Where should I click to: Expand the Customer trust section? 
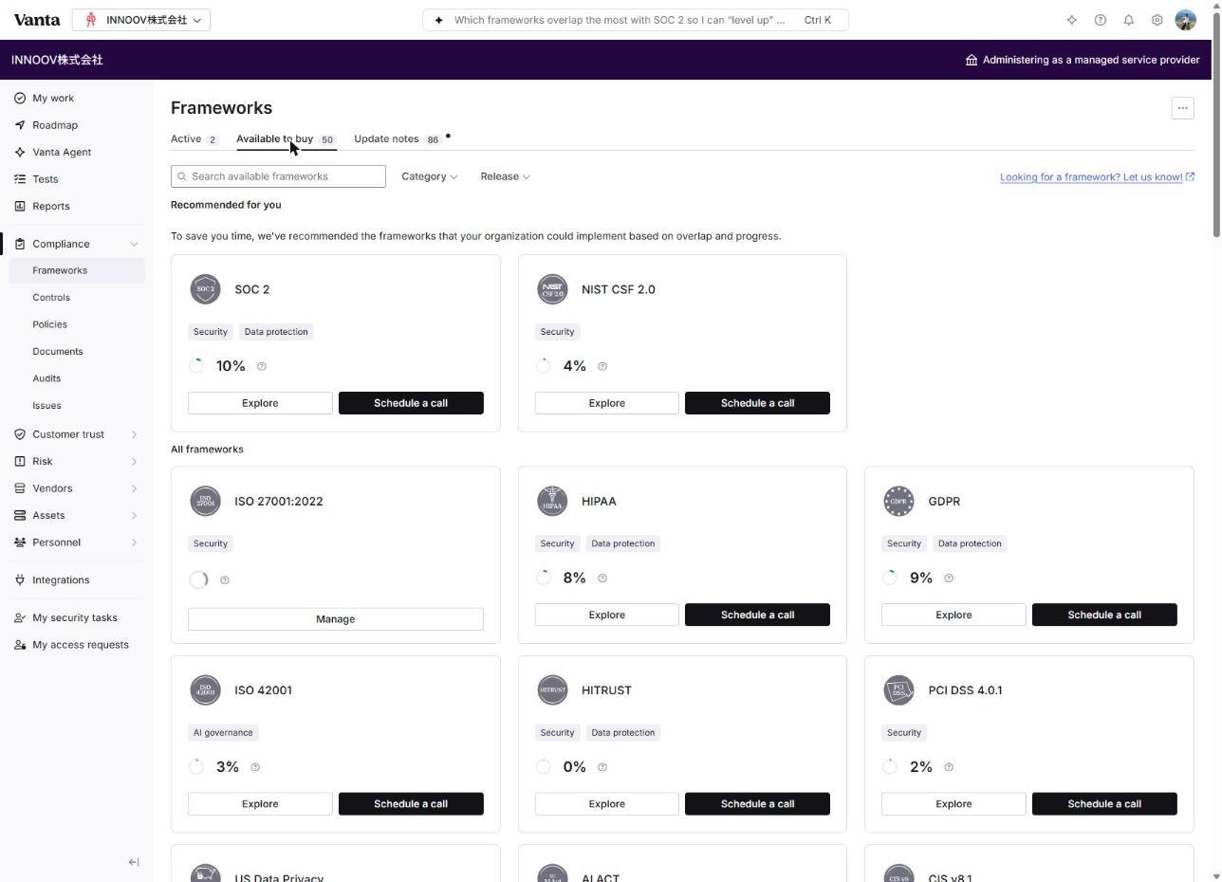click(x=134, y=434)
